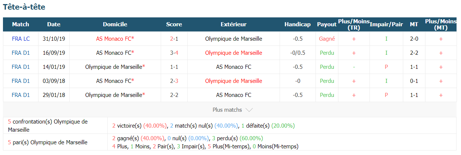Click the Domicile column header
Screen dimensions: 461x155
115,24
